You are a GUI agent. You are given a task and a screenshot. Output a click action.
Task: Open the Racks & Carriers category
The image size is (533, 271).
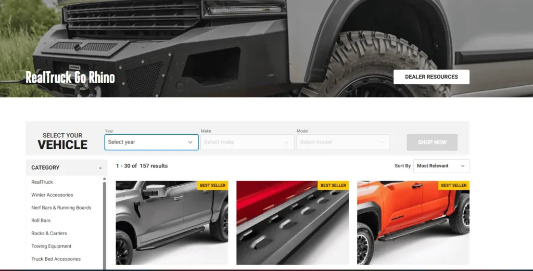pos(49,234)
